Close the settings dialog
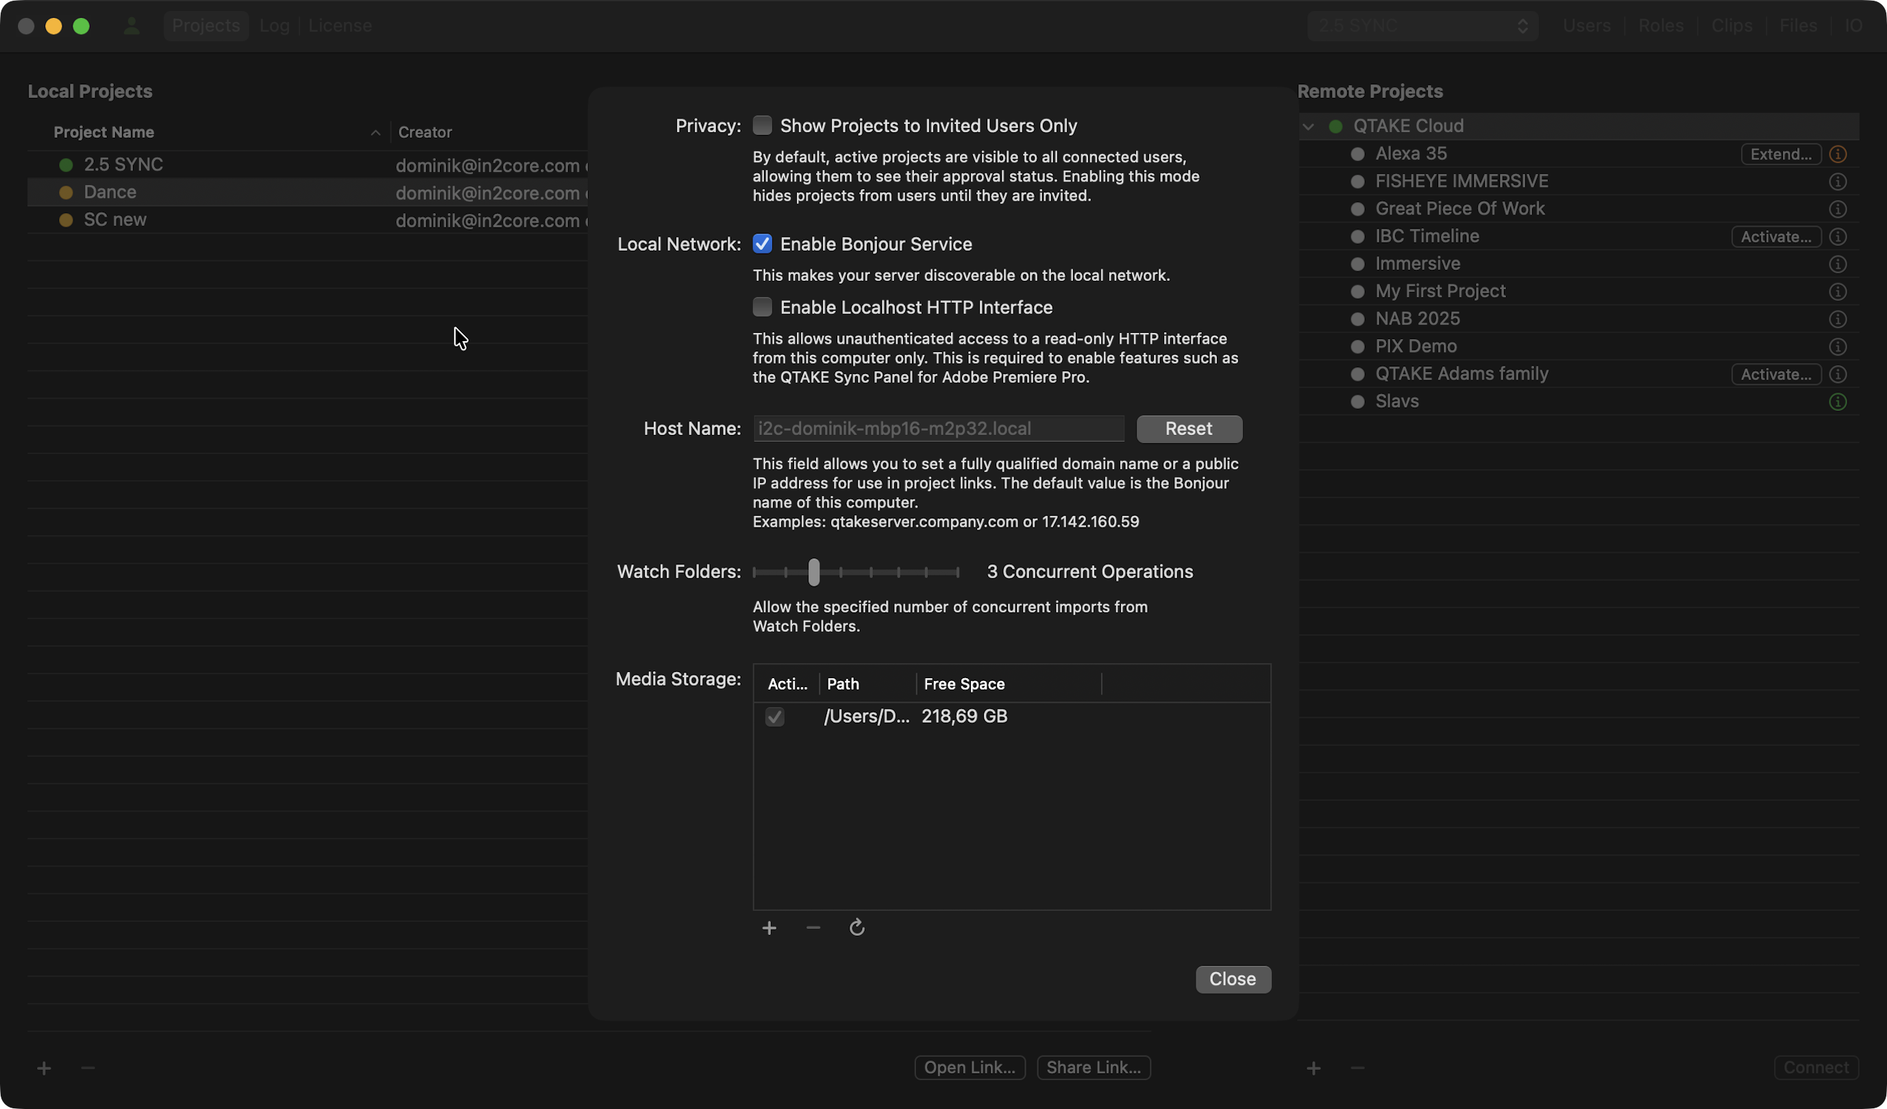The height and width of the screenshot is (1109, 1887). tap(1233, 980)
